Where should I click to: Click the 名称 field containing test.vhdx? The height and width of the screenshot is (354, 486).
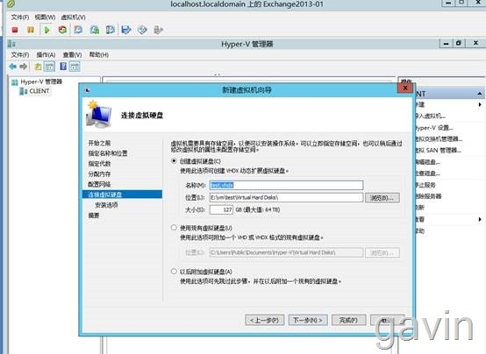[286, 185]
